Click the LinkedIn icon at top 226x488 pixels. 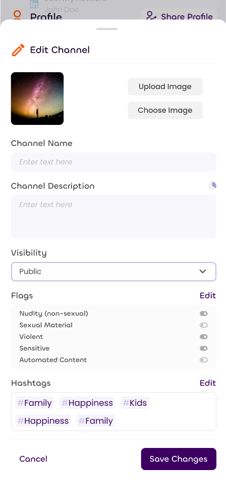pos(34,4)
